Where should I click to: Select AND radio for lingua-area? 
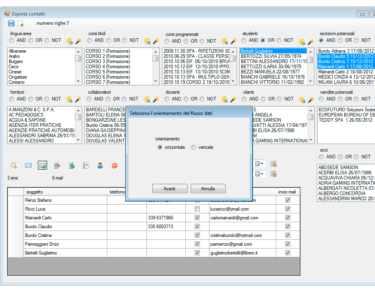pyautogui.click(x=12, y=40)
